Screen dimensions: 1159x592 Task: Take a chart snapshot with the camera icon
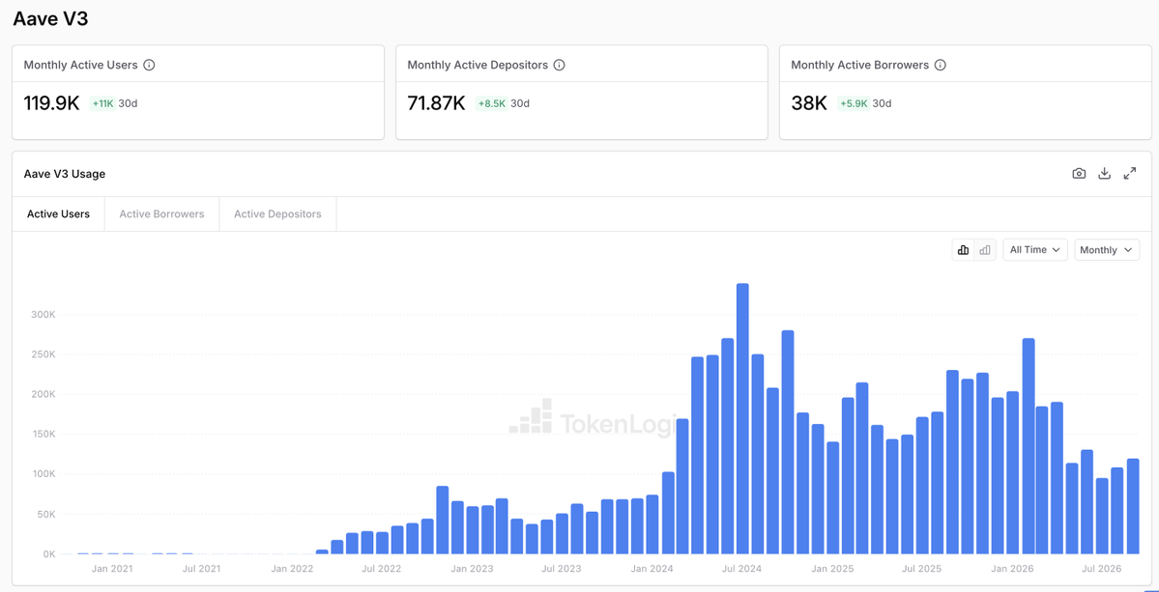click(1079, 174)
